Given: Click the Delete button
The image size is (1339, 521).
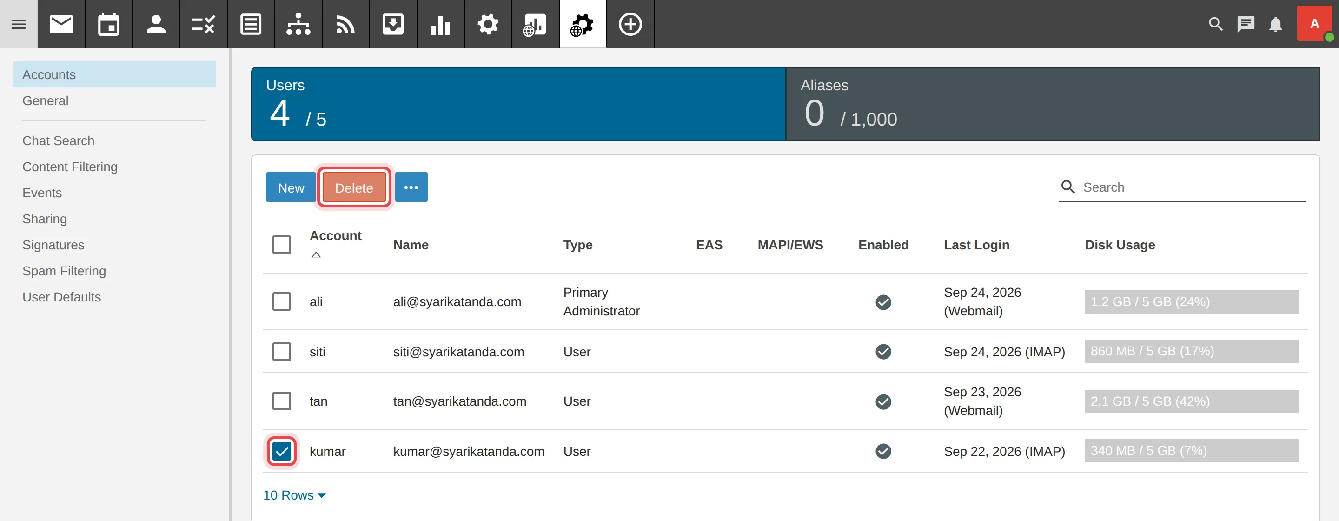Looking at the screenshot, I should (354, 187).
